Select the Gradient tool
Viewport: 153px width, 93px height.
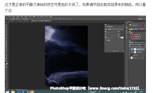coord(6,44)
